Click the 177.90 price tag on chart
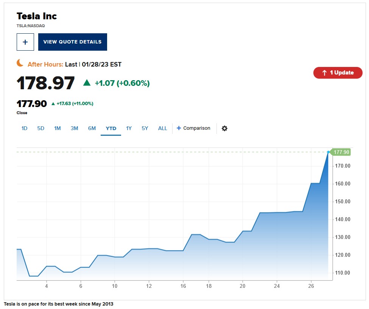The width and height of the screenshot is (369, 309). 340,152
